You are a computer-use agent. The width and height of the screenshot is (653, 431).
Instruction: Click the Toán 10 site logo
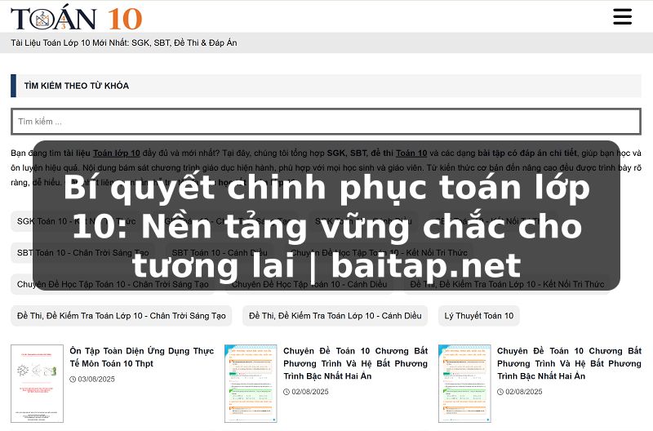tap(77, 19)
